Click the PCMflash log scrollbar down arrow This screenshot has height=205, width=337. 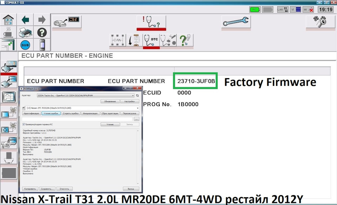(x=138, y=184)
